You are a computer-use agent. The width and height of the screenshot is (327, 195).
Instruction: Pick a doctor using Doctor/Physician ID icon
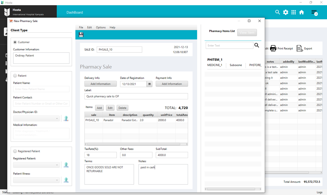click(x=66, y=118)
